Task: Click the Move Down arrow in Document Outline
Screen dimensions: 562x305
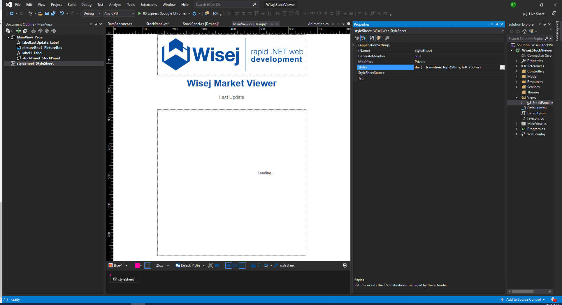Action: click(x=34, y=31)
